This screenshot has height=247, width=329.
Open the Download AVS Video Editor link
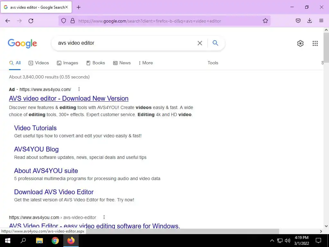(x=54, y=192)
